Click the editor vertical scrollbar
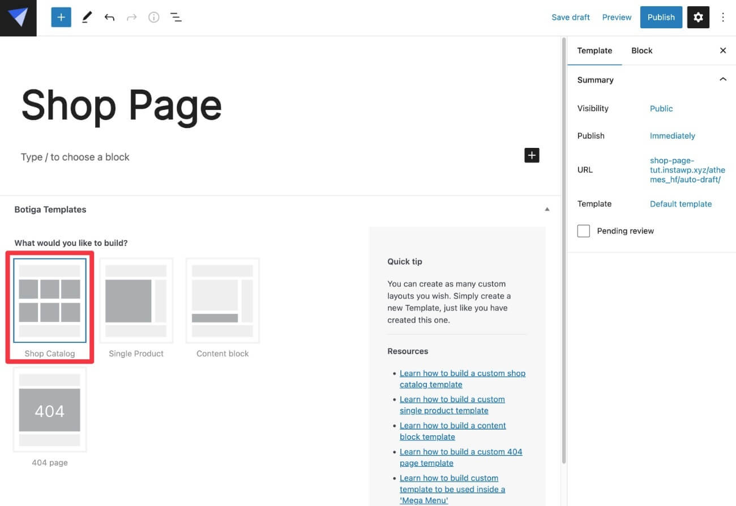This screenshot has width=736, height=506. [563, 249]
